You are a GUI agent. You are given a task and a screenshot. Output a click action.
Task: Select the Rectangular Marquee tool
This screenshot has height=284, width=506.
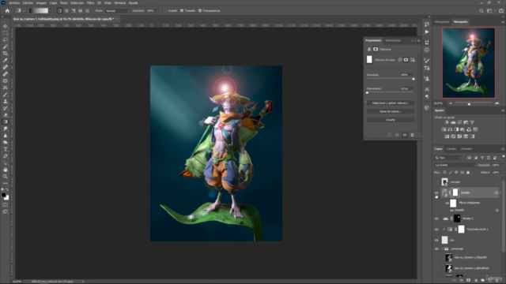pyautogui.click(x=6, y=33)
